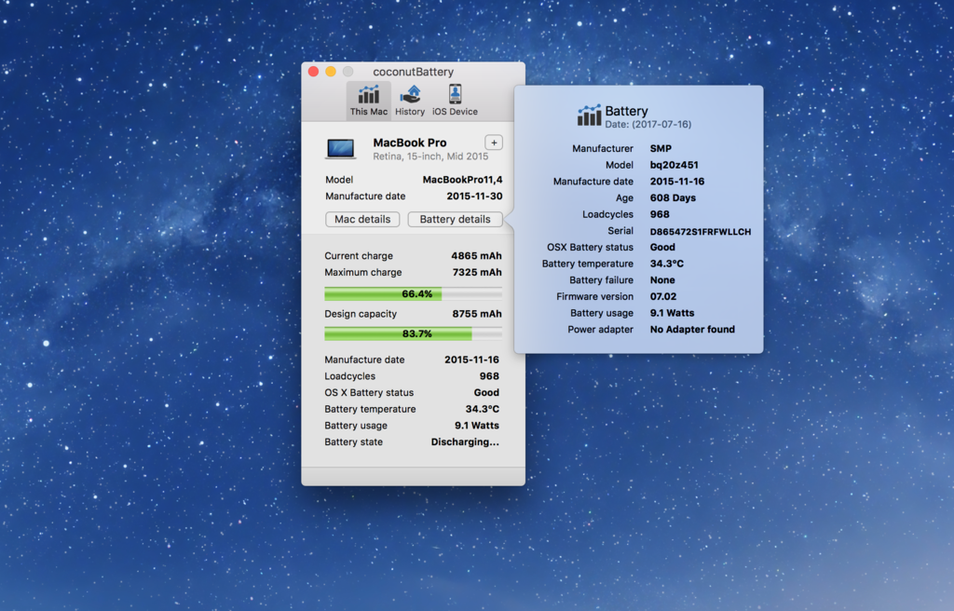This screenshot has width=954, height=611.
Task: Minimize the coconutBattery window
Action: point(331,72)
